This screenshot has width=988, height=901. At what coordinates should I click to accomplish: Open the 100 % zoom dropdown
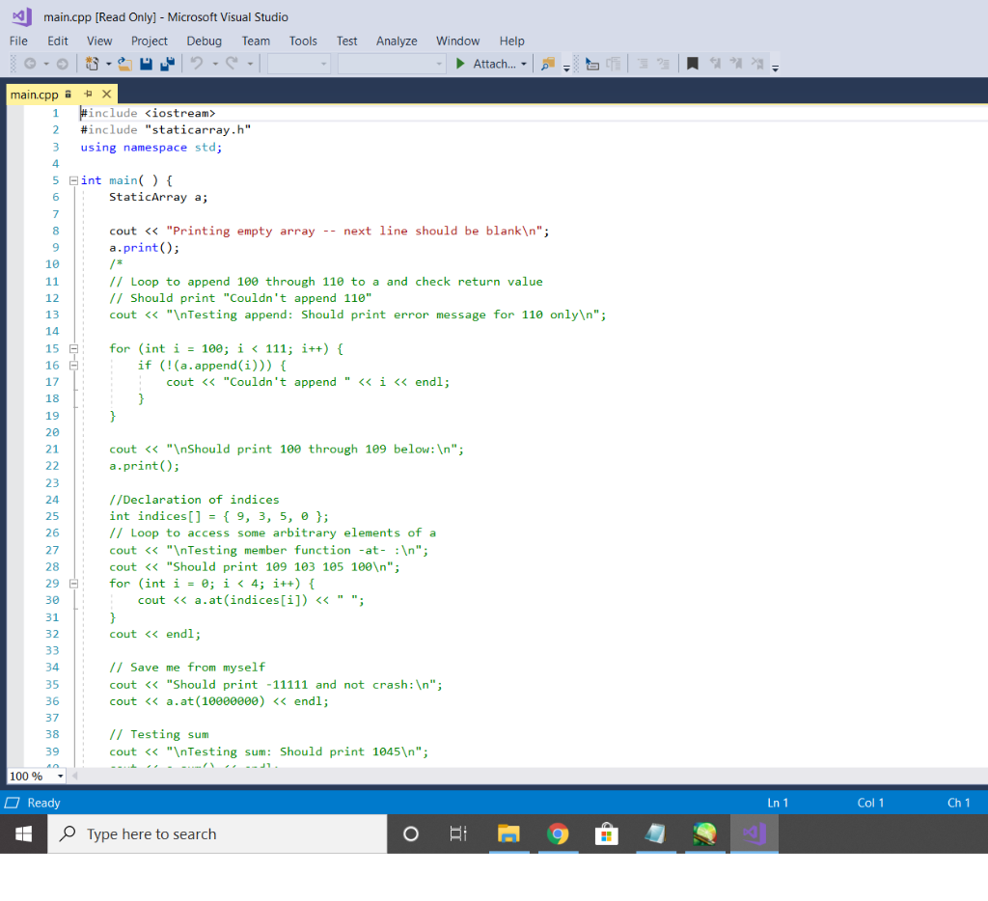click(x=61, y=777)
